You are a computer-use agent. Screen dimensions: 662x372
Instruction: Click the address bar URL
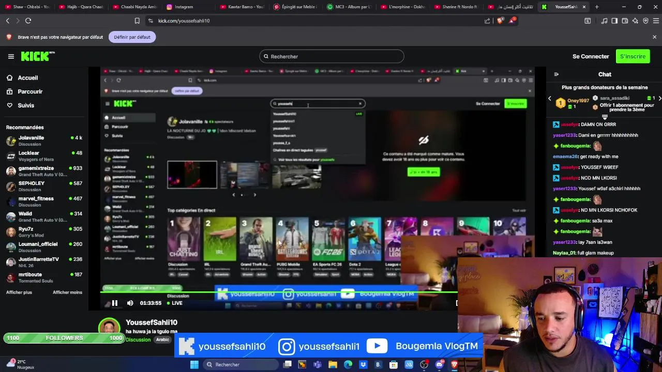click(184, 21)
